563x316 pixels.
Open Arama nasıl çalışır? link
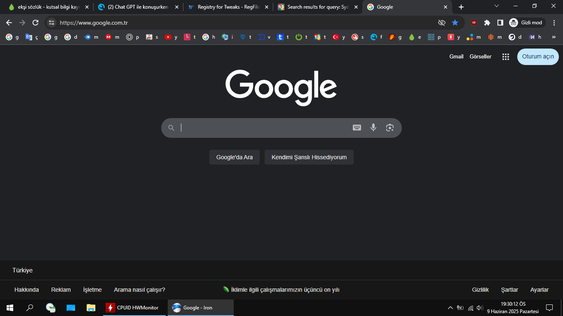[140, 290]
